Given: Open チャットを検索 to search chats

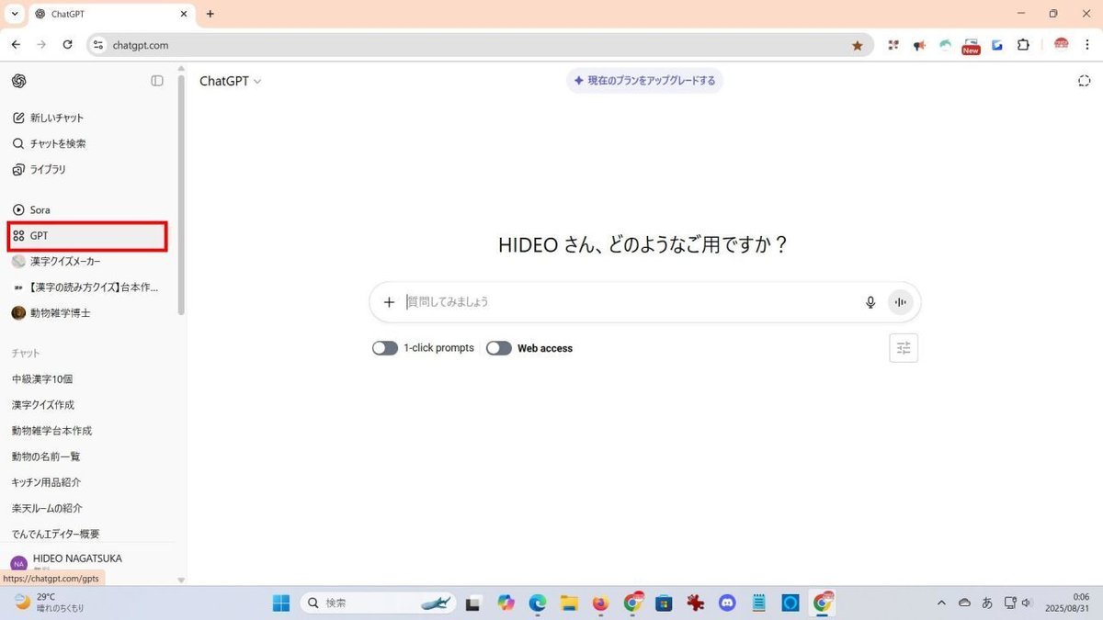Looking at the screenshot, I should pyautogui.click(x=57, y=143).
